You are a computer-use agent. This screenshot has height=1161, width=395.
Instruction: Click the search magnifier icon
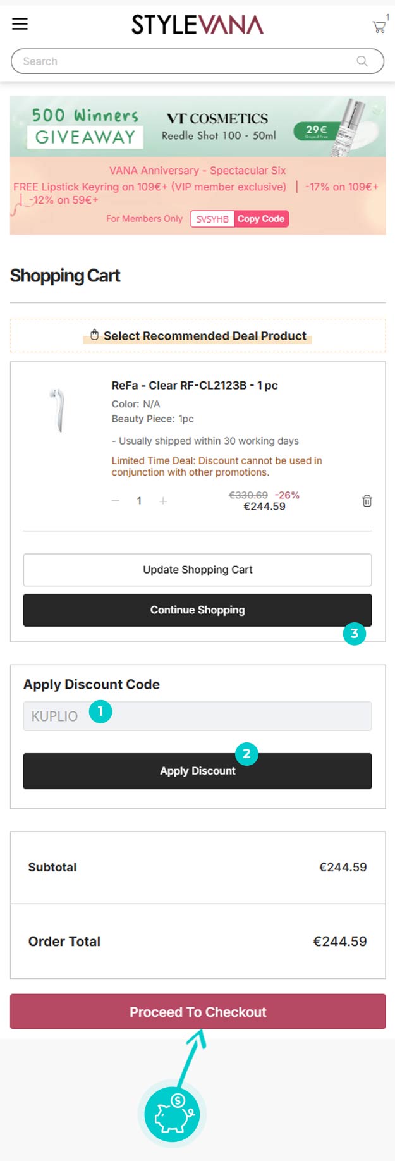(362, 61)
